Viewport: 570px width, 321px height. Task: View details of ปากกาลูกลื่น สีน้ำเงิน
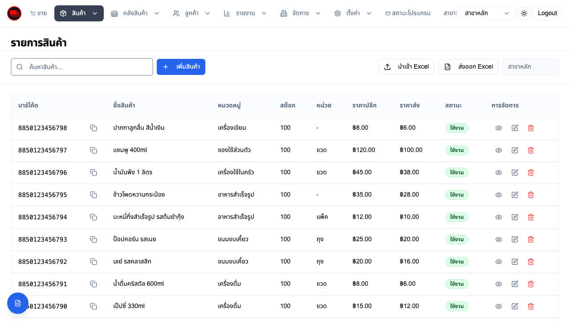(x=499, y=128)
